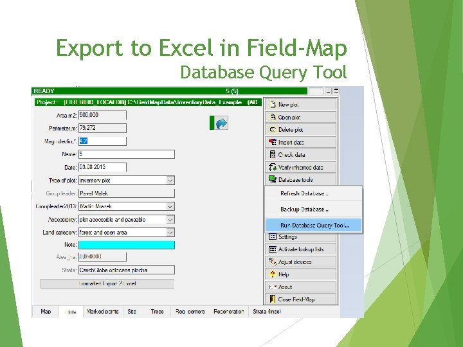Click the Adjust devices icon
The height and width of the screenshot is (347, 463).
[273, 262]
